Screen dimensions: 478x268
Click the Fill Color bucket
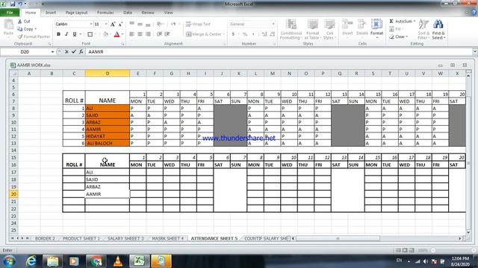coord(105,34)
